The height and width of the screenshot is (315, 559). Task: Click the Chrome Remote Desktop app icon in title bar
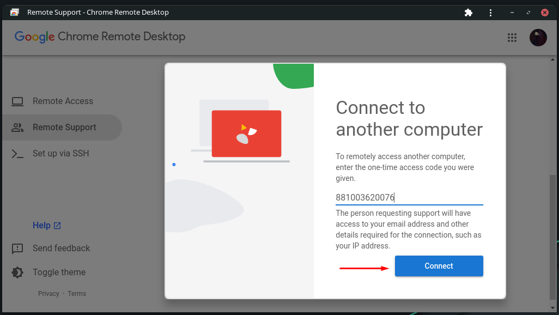click(15, 12)
